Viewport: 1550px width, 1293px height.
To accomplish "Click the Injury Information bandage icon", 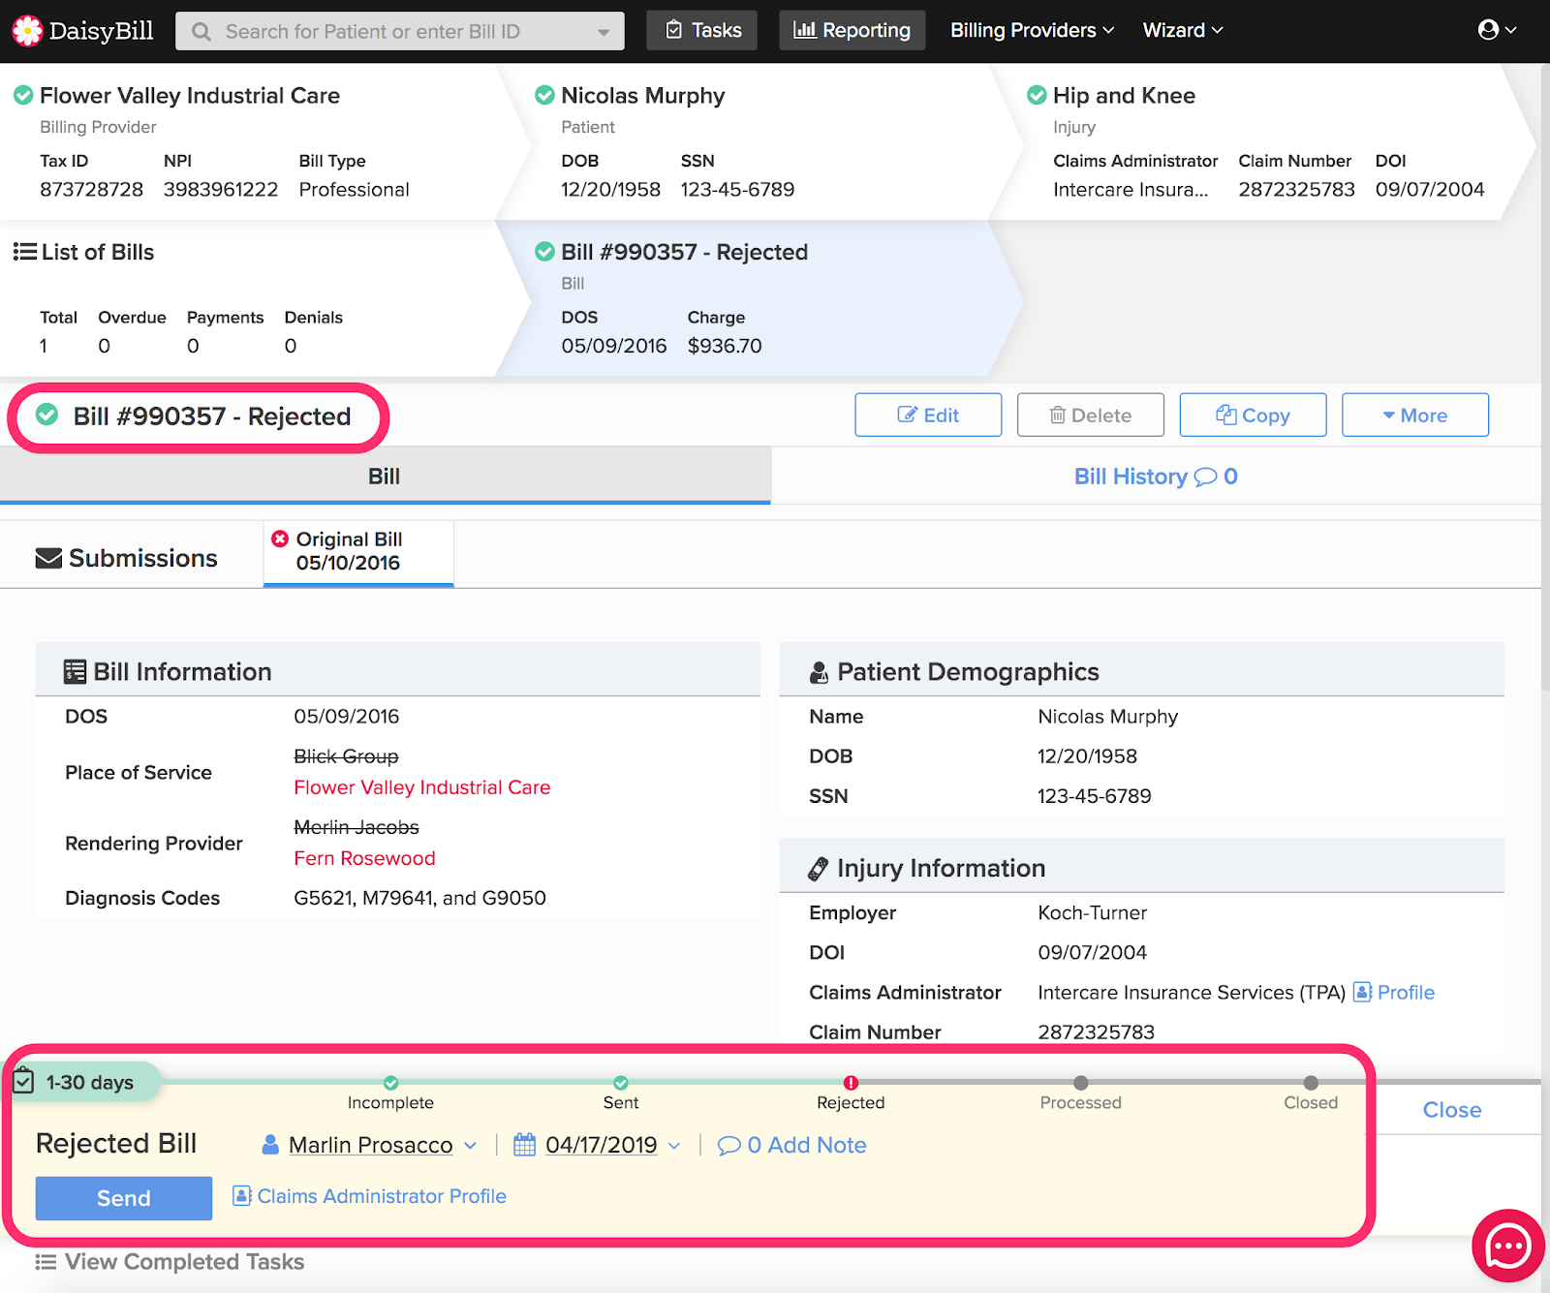I will tap(819, 869).
